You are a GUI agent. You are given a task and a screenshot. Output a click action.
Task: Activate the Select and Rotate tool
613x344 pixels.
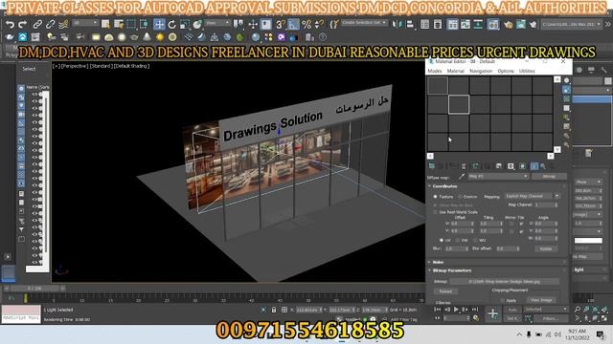(x=172, y=25)
